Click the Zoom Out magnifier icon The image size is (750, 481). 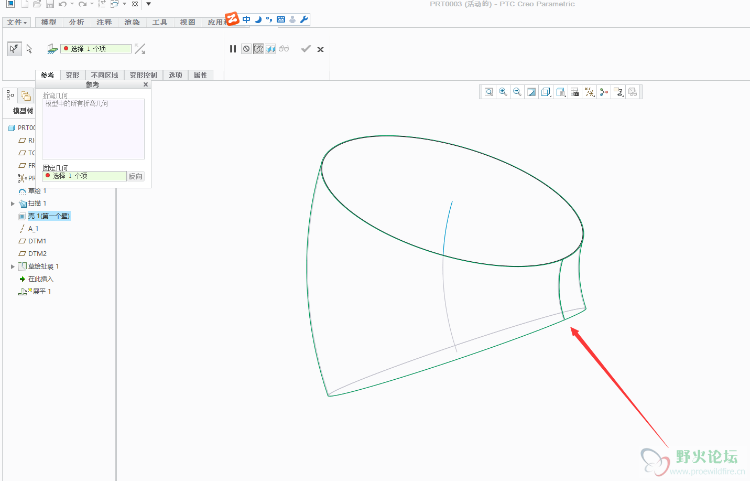[x=517, y=92]
